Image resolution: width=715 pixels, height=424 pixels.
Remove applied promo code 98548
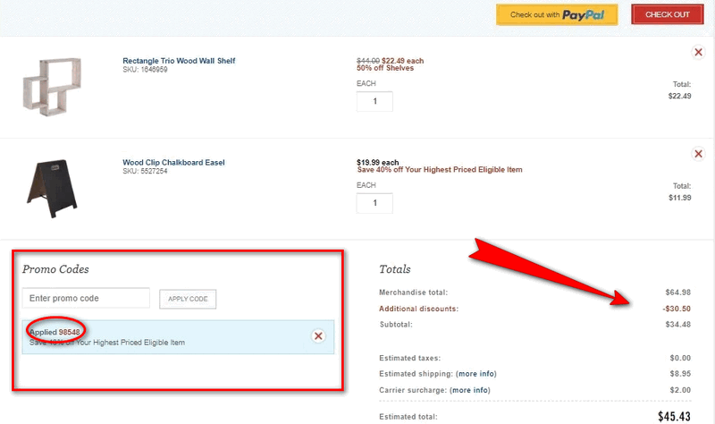318,336
